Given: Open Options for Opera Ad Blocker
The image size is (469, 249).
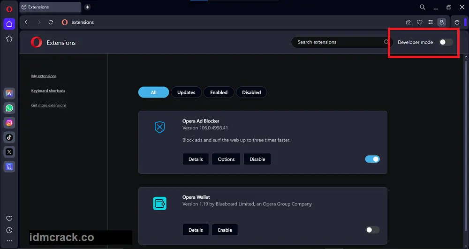Looking at the screenshot, I should (x=226, y=159).
